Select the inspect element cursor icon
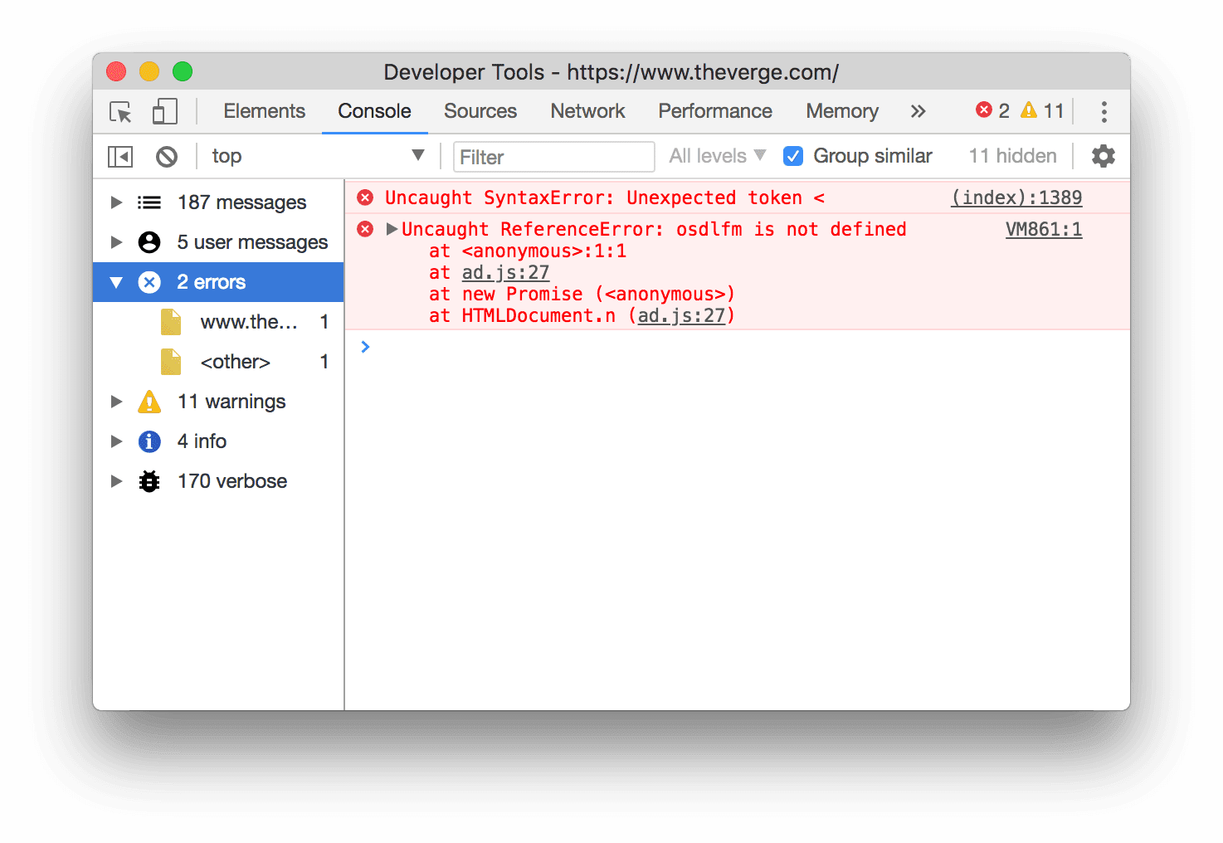1223x843 pixels. tap(120, 111)
